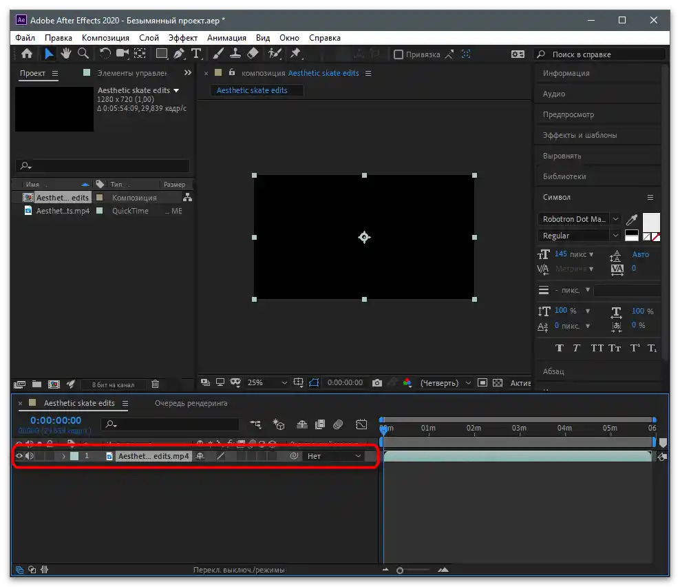680x587 pixels.
Task: Click black and white swatch reset
Action: click(x=632, y=236)
